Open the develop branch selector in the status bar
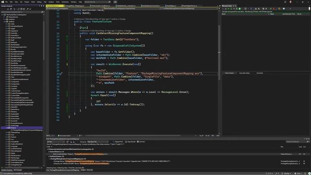Image resolution: width=311 pixels, height=175 pixels. 287,174
